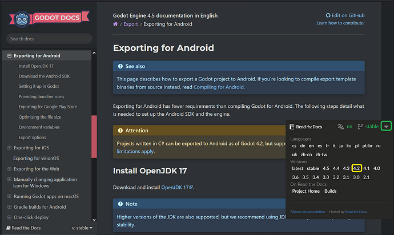The width and height of the screenshot is (394, 235).
Task: Click the GitHub icon beside Edit on GitHub
Action: point(328,15)
